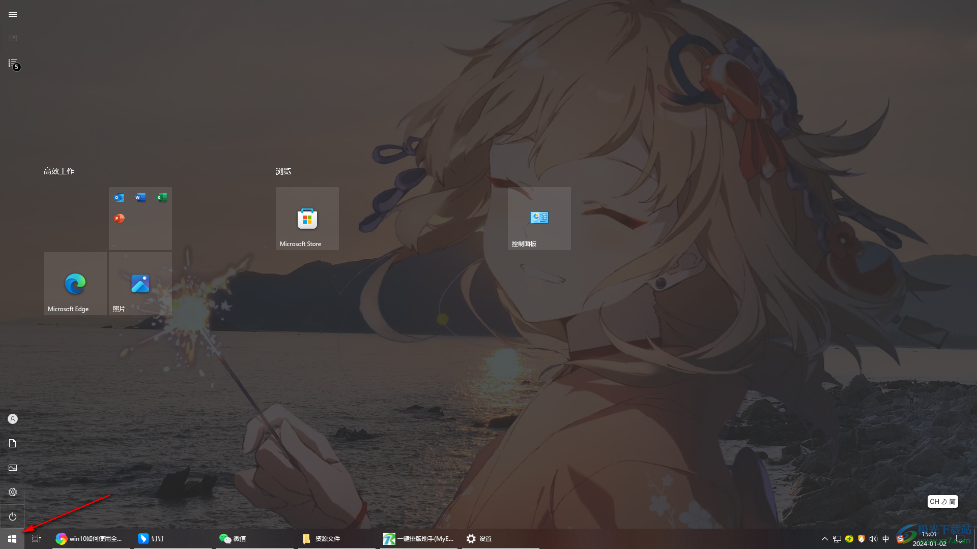977x549 pixels.
Task: Toggle the 中 input method indicator
Action: point(886,539)
